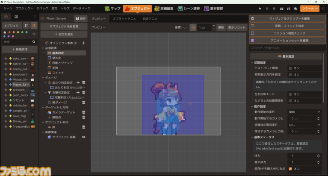The height and width of the screenshot is (176, 328).
Task: Switch to スプライトアニメ tab
Action: click(x=124, y=19)
